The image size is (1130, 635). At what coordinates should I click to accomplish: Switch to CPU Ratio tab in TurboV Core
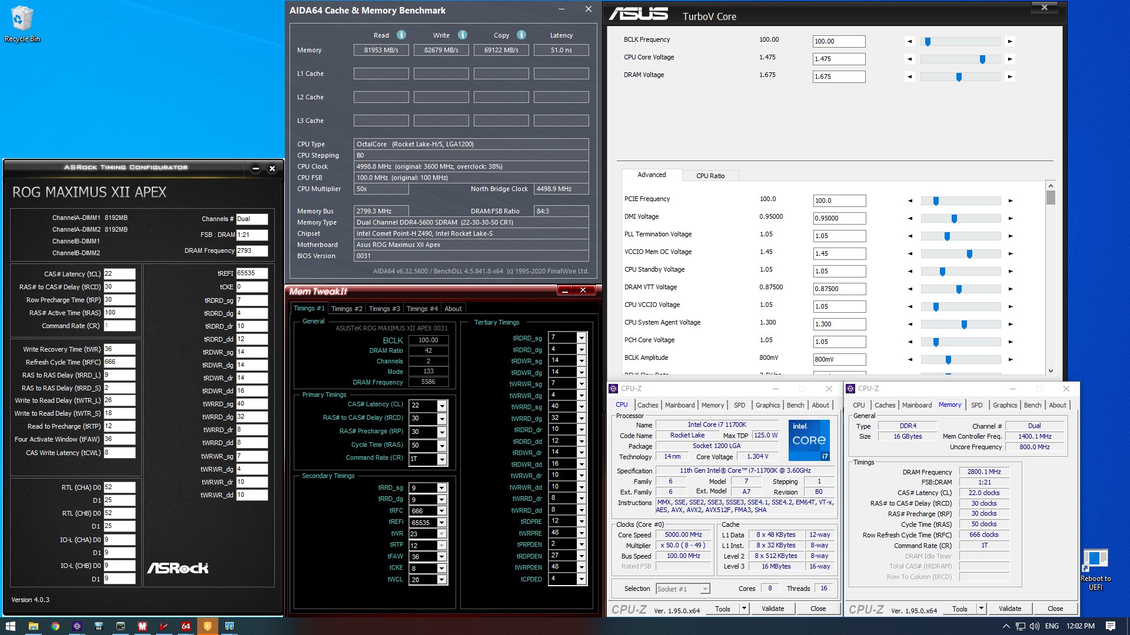pos(710,176)
